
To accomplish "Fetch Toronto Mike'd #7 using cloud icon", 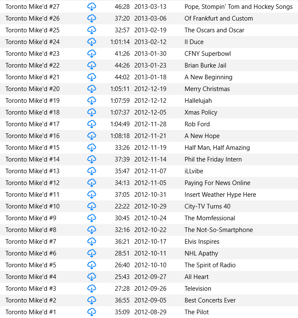I will pos(92,242).
